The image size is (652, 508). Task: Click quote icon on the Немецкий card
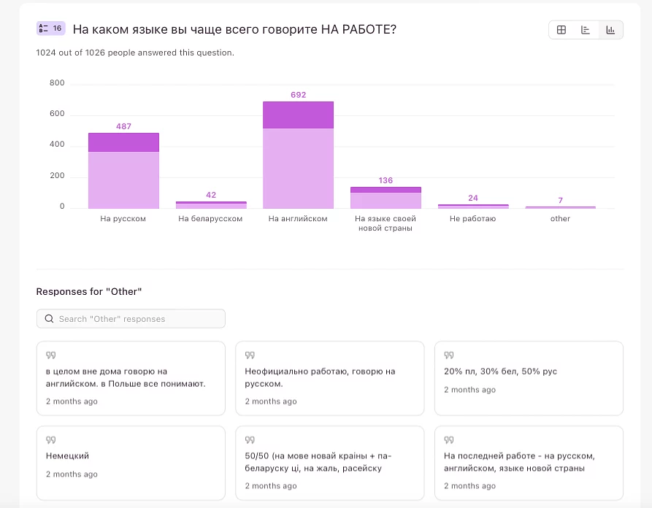point(50,440)
